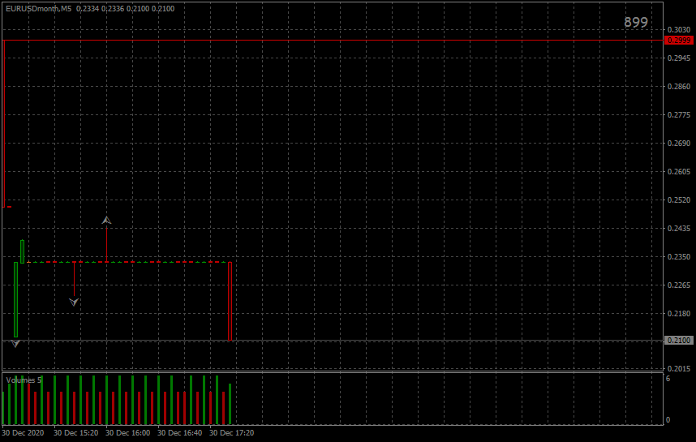Select the rightmost green volume bar
The image size is (696, 442).
(230, 404)
